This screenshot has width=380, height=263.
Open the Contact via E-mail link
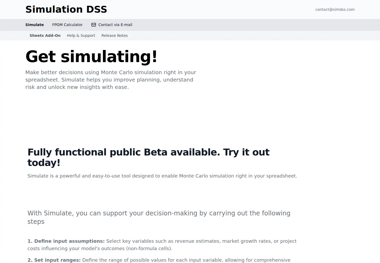tap(112, 25)
